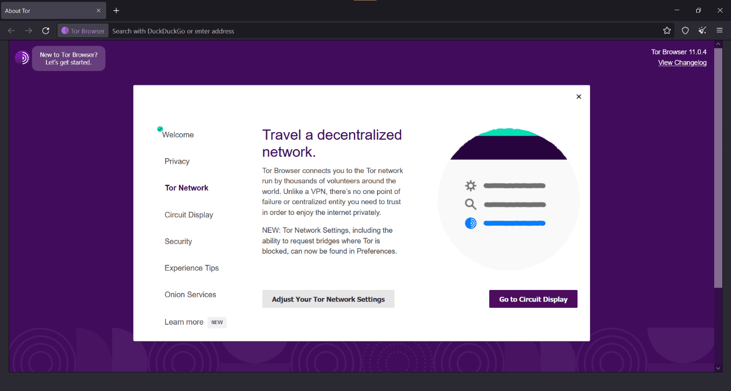Open the application hamburger menu
The width and height of the screenshot is (731, 391).
click(720, 31)
